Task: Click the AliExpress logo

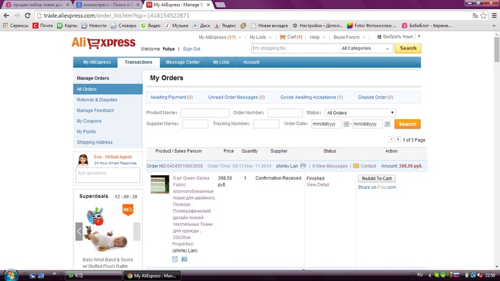Action: tap(103, 44)
